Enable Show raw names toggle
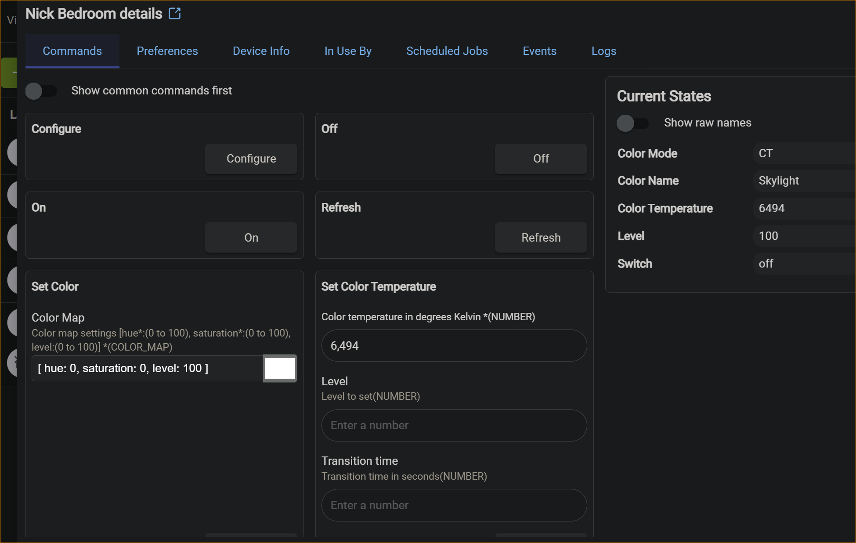This screenshot has width=856, height=543. coord(632,123)
